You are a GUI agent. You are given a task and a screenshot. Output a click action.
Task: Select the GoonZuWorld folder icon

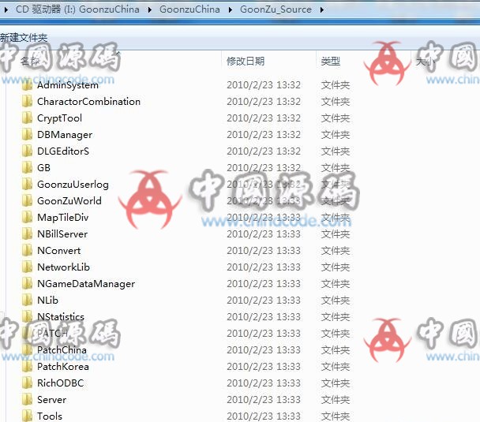[x=27, y=201]
